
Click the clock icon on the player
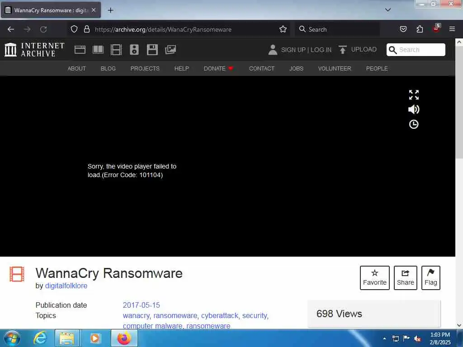(414, 124)
